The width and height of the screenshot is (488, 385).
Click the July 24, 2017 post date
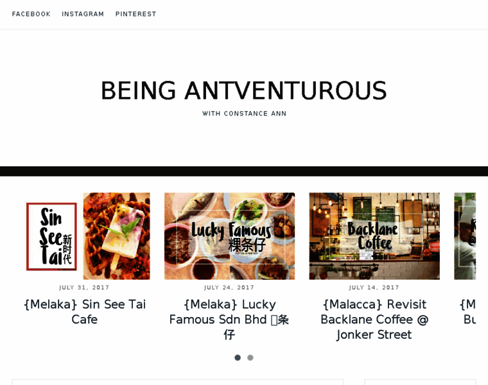coord(229,288)
